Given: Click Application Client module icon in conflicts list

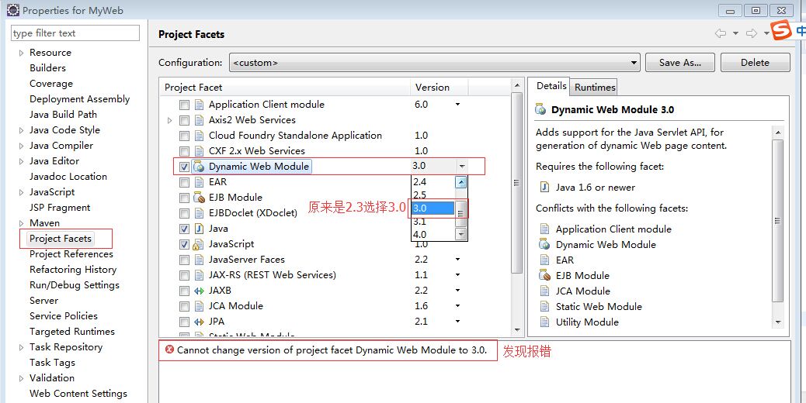Looking at the screenshot, I should [545, 229].
